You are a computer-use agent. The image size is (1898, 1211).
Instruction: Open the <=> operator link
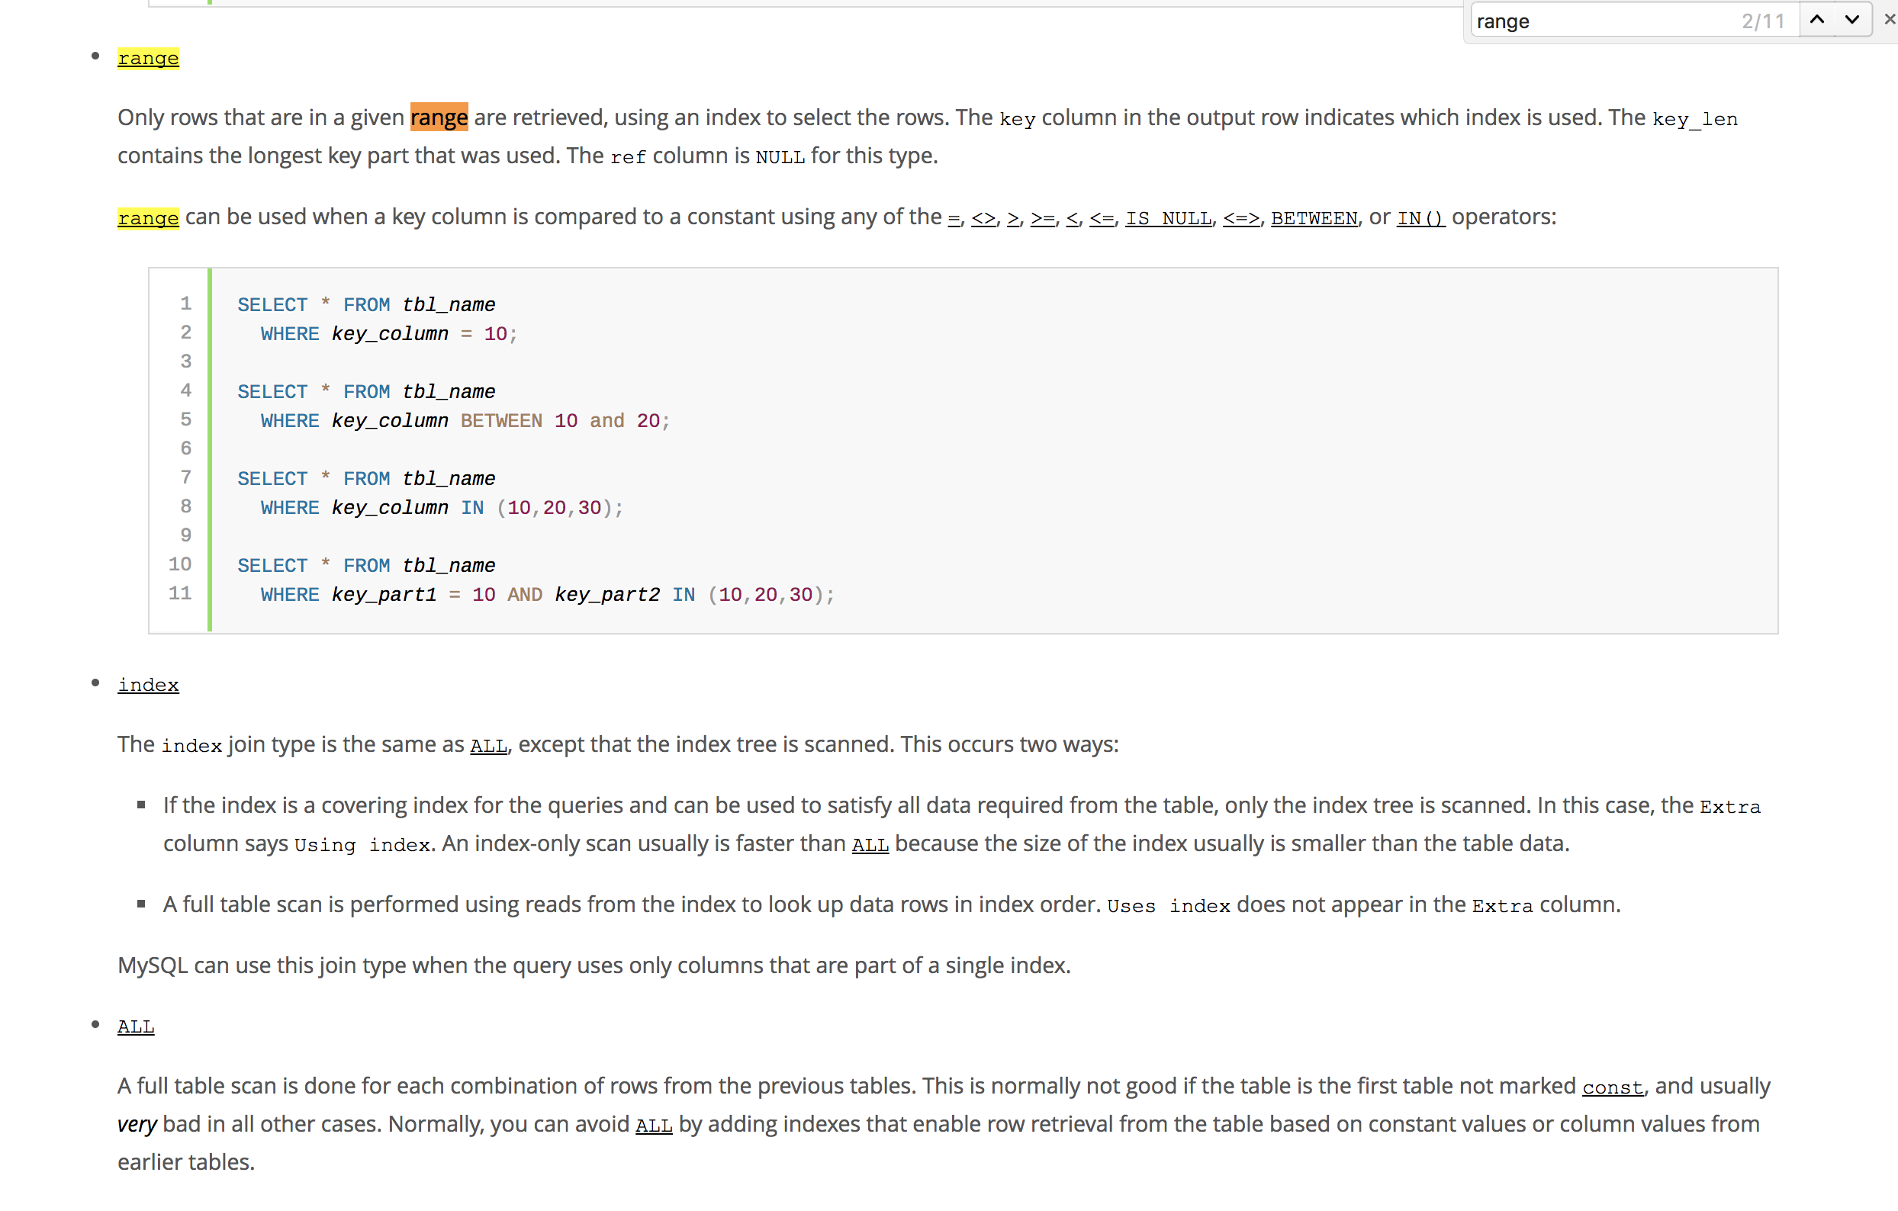[x=1241, y=218]
